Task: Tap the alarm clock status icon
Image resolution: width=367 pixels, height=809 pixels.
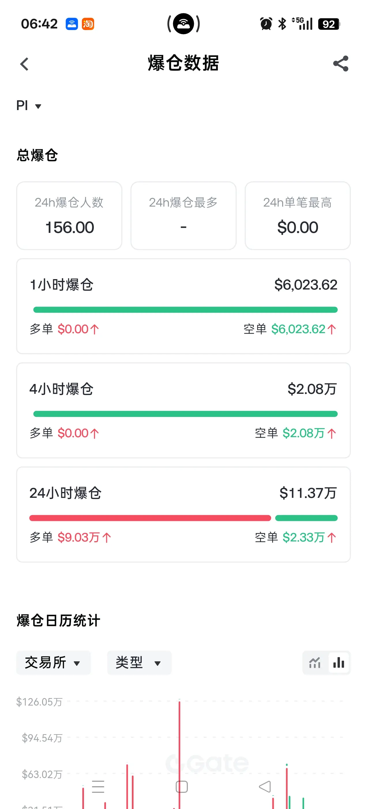Action: [x=266, y=24]
